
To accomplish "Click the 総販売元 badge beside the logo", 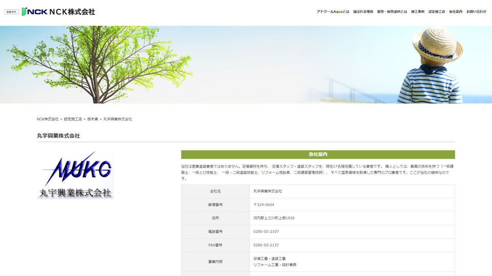I will click(x=11, y=12).
